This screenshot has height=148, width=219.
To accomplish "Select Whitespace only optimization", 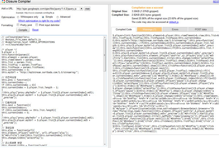I will pyautogui.click(x=18, y=17).
